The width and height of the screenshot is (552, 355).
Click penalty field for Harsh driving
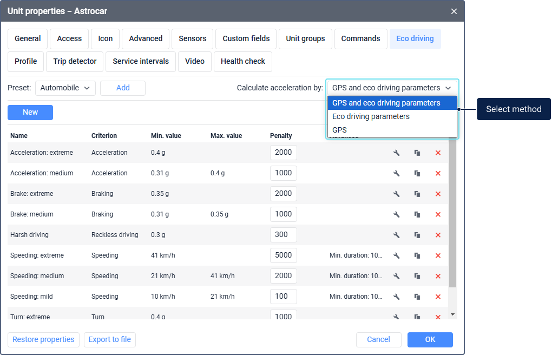pyautogui.click(x=283, y=235)
